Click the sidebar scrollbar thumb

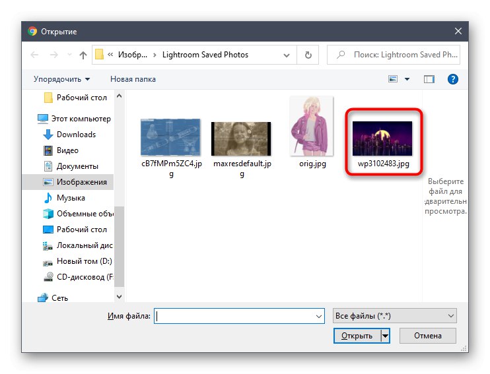click(x=119, y=247)
